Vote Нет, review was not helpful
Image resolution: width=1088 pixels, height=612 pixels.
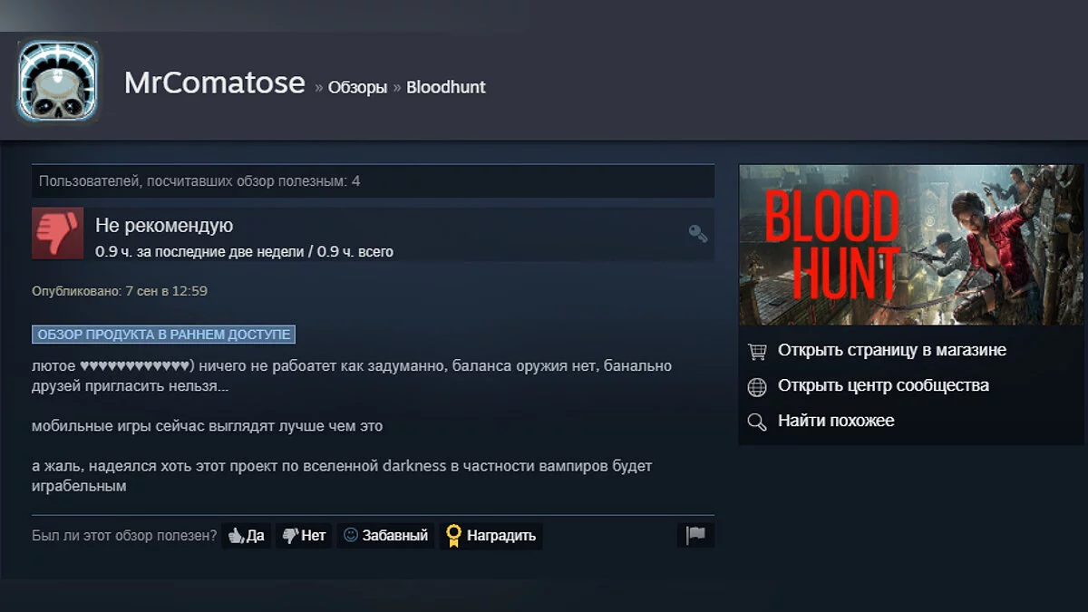(304, 536)
